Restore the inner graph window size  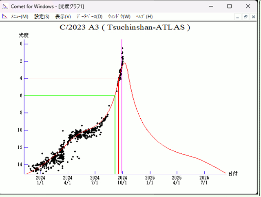pos(246,17)
